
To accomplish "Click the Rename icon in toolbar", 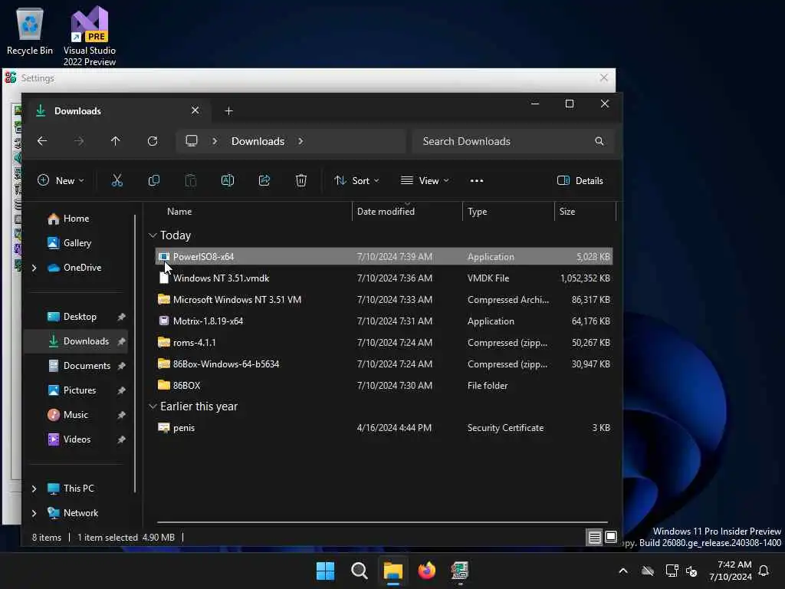I will (x=227, y=181).
